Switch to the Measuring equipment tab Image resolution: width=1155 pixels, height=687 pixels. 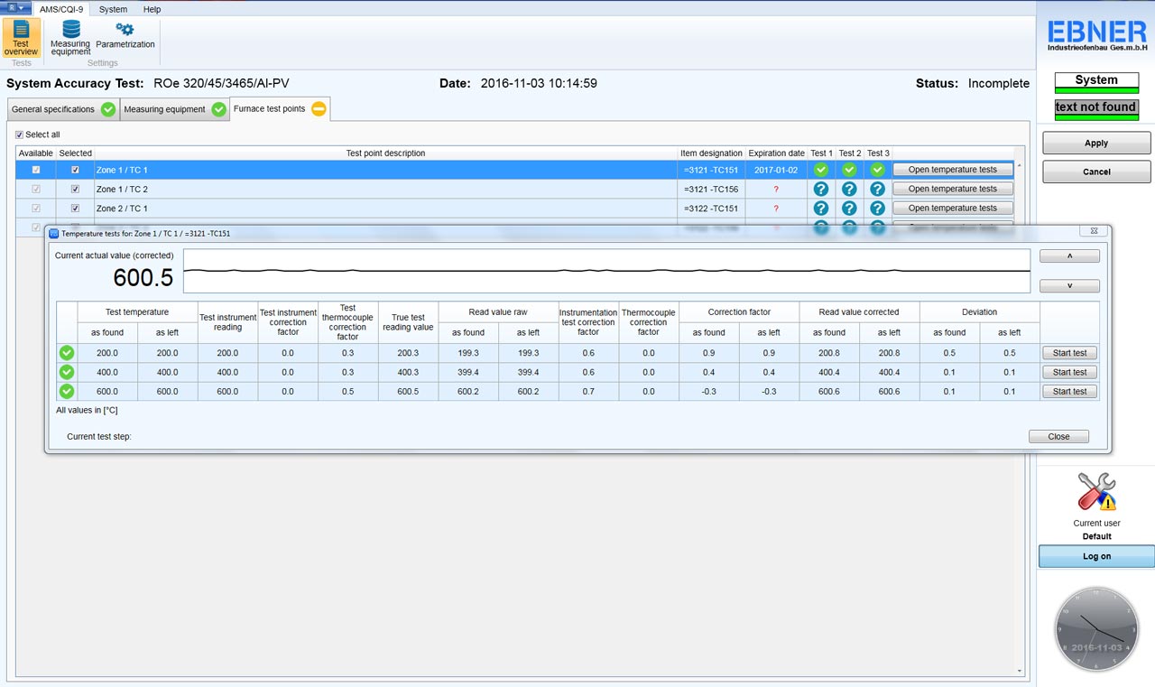point(174,109)
